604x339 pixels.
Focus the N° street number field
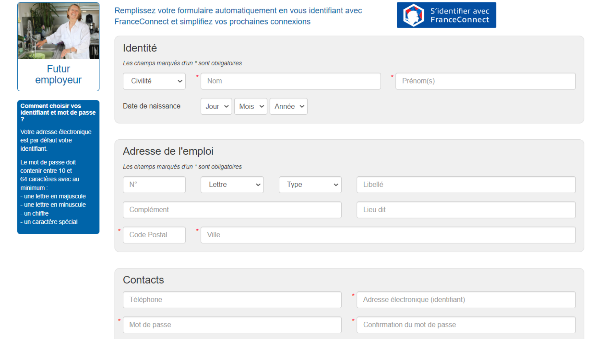point(154,185)
